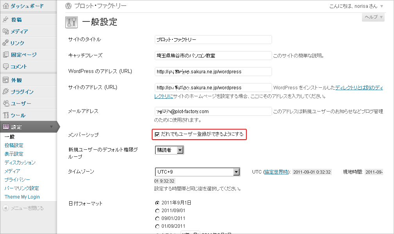Viewport: 394px width, 234px height.
Task: Click the email address field
Action: pos(213,112)
